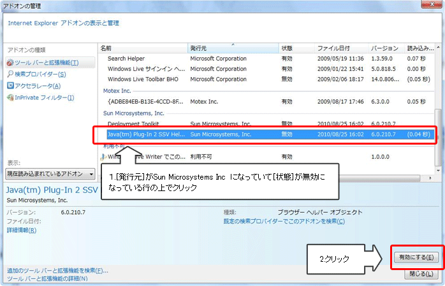Viewport: 445px width, 286px height.
Task: Open 既定の検索プロバイダーでこのアドオンを検索 link
Action: point(284,221)
